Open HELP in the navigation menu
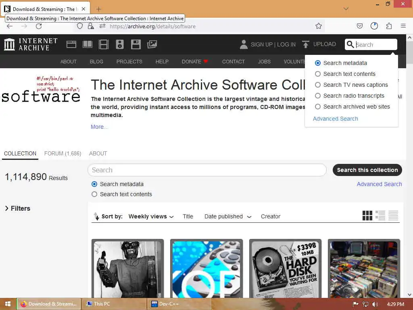The image size is (413, 310). pyautogui.click(x=162, y=61)
